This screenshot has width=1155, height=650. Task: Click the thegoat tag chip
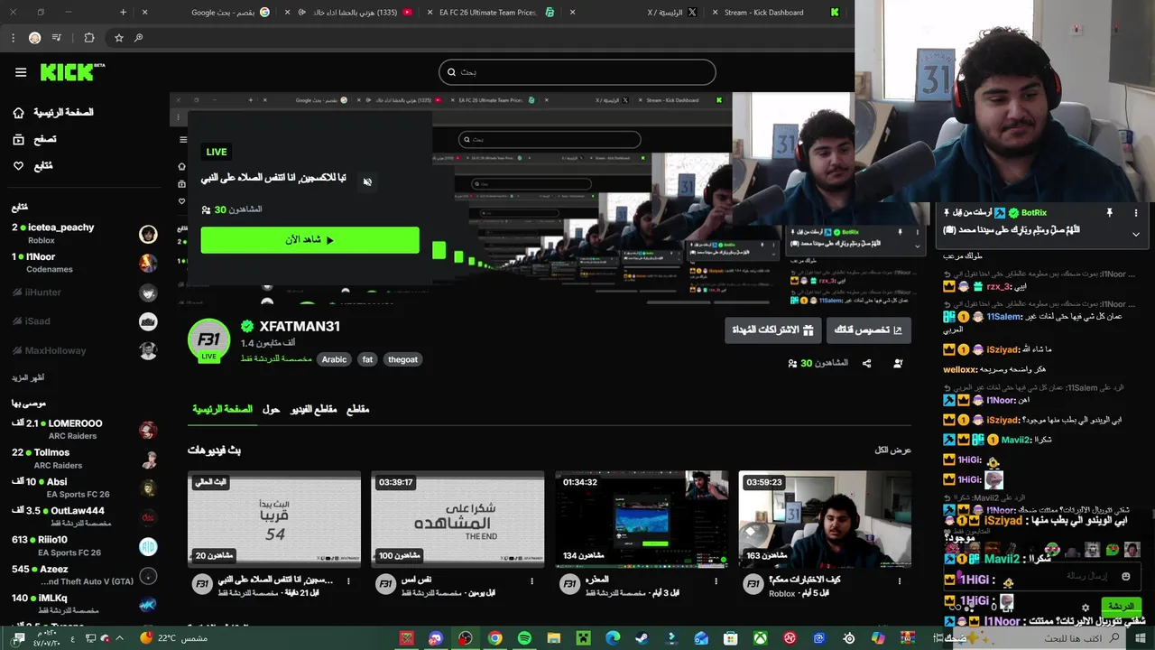402,359
